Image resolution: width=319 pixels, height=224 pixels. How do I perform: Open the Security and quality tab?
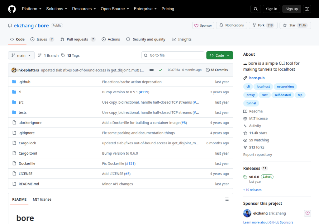pyautogui.click(x=146, y=40)
